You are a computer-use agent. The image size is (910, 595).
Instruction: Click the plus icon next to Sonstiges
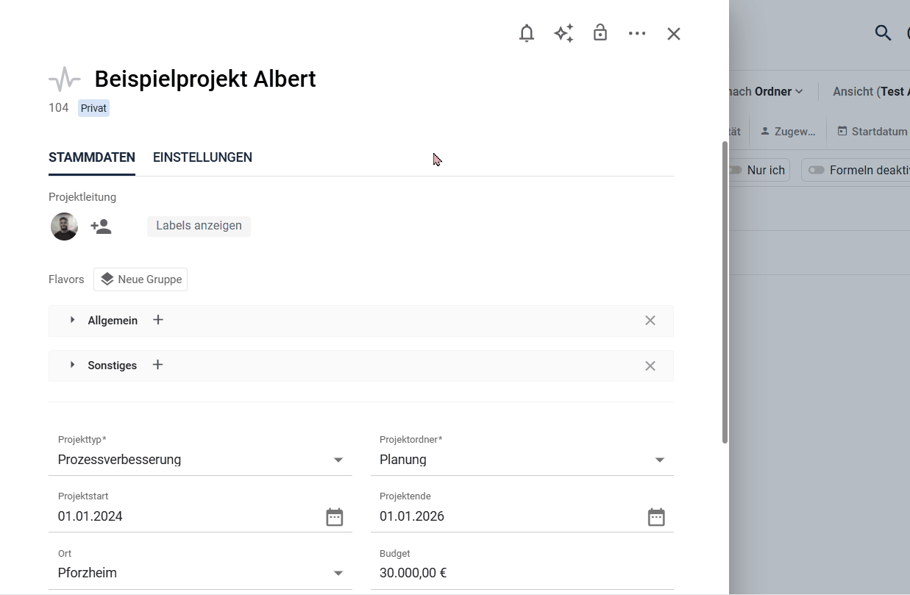coord(158,365)
